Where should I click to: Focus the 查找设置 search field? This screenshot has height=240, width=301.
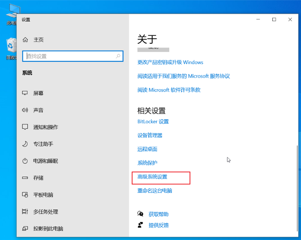tap(73, 56)
